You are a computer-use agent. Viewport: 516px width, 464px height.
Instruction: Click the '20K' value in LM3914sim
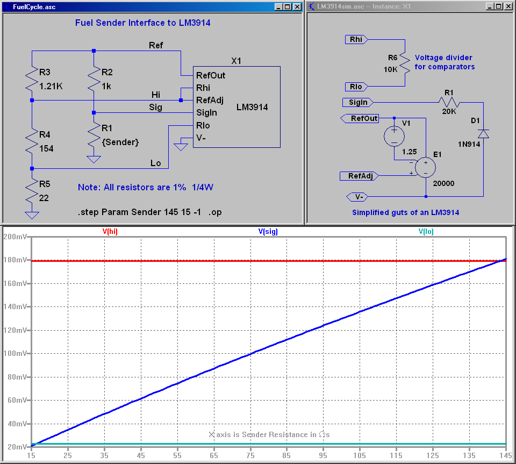(449, 111)
